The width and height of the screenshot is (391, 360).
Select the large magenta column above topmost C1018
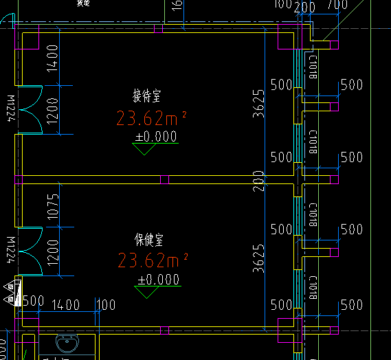pyautogui.click(x=290, y=36)
